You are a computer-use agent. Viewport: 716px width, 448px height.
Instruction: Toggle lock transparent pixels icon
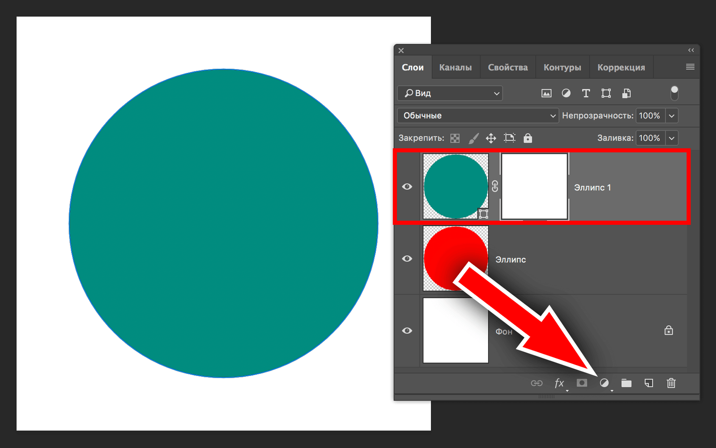click(x=455, y=138)
